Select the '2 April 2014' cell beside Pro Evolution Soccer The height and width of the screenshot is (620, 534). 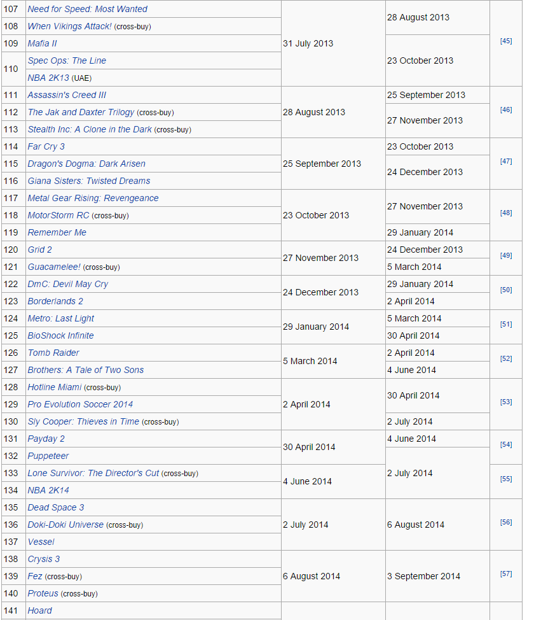pyautogui.click(x=333, y=404)
